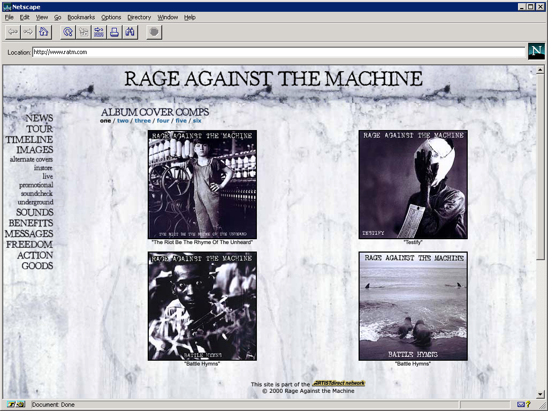Viewport: 548px width, 411px height.
Task: Click the Find binoculars icon
Action: pos(130,32)
